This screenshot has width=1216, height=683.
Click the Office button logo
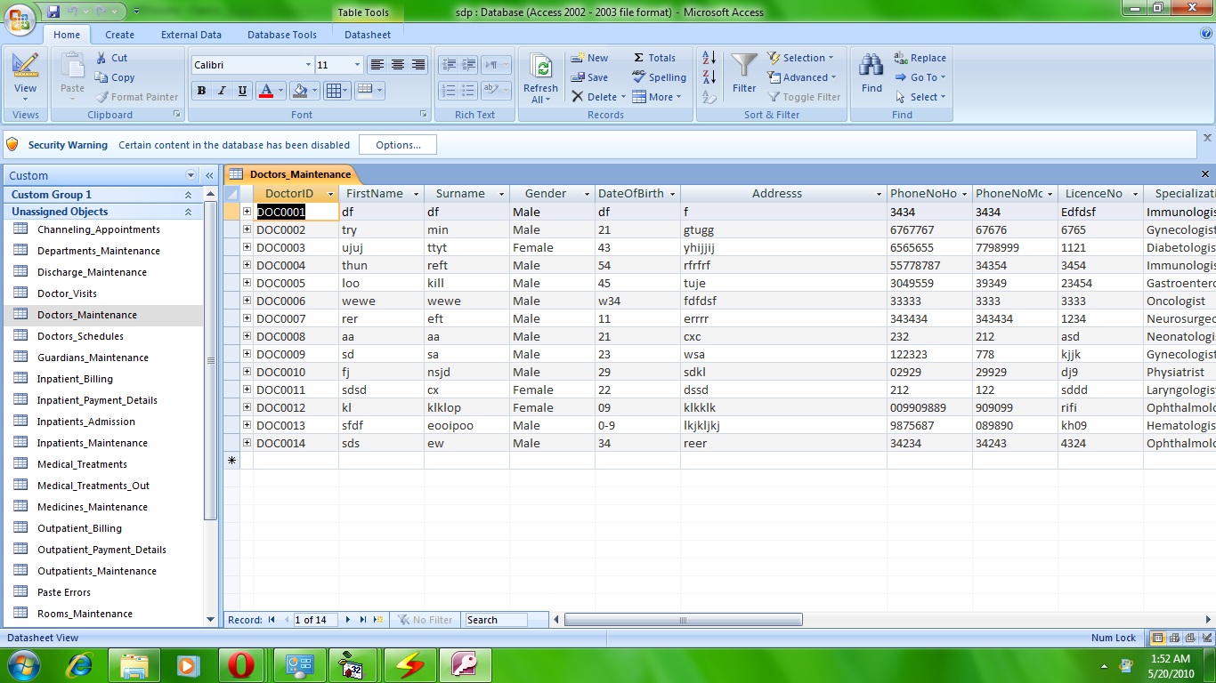click(20, 18)
